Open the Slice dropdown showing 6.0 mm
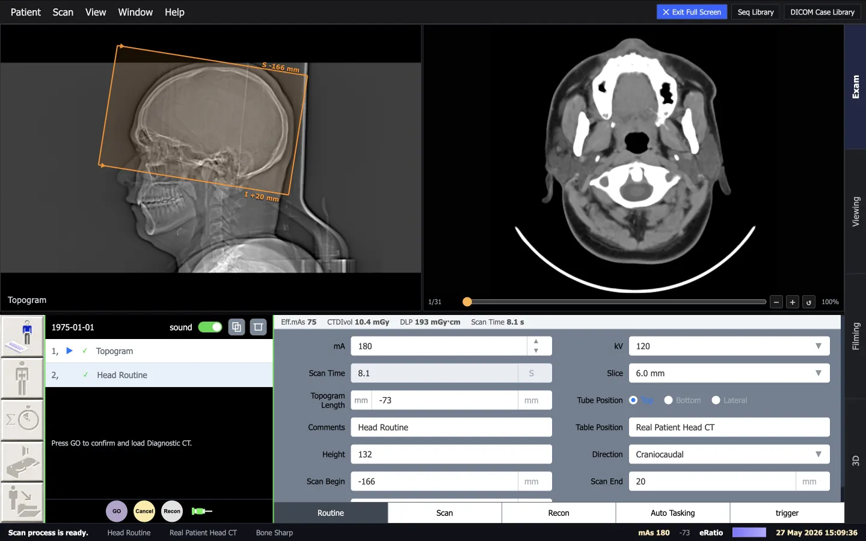Viewport: 866px width, 541px height. (x=729, y=373)
